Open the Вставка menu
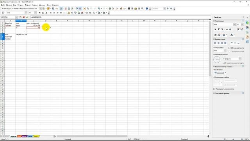The height and width of the screenshot is (141, 250). point(20,5)
